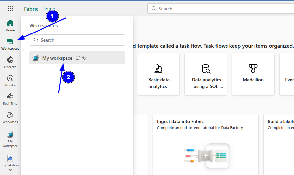
Task: Click the database search icon on SQL card
Action: [206, 69]
